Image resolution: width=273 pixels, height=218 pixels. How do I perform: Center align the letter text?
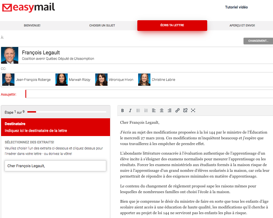[x=162, y=110]
